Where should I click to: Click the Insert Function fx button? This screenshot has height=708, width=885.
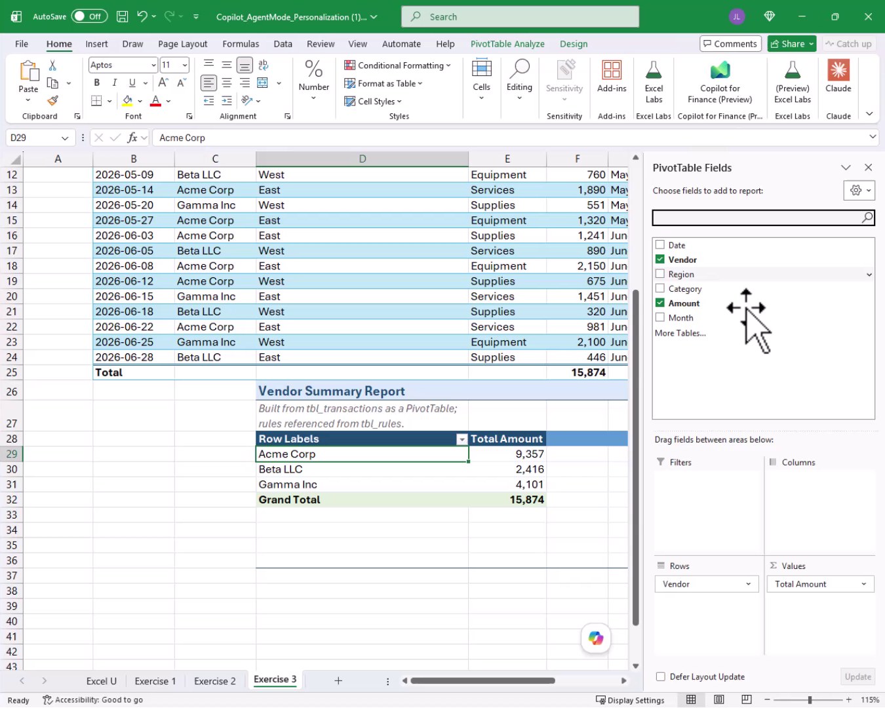(132, 138)
